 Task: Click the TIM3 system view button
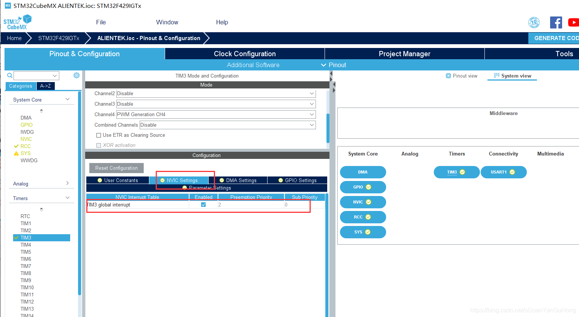[457, 172]
